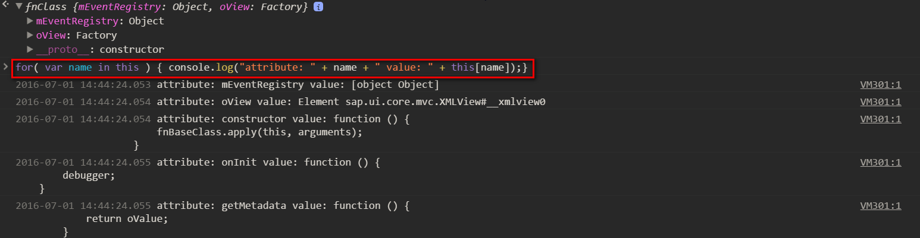Expand the oView Factory property
Image resolution: width=920 pixels, height=238 pixels.
(30, 35)
